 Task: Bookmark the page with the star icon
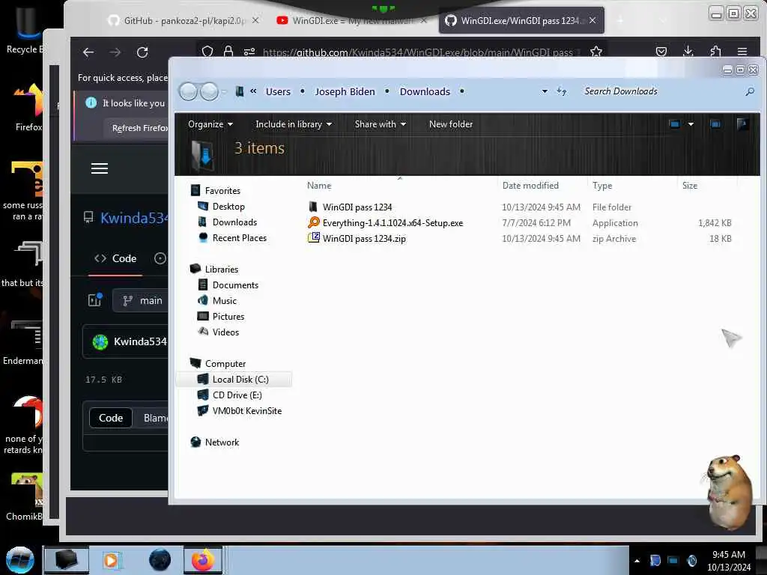[595, 52]
